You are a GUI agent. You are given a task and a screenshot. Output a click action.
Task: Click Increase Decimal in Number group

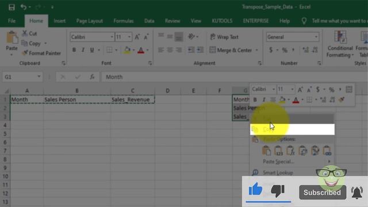pyautogui.click(x=305, y=50)
